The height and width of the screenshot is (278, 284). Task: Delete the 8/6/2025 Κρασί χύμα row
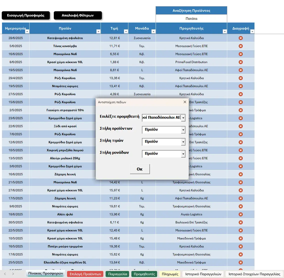click(240, 62)
